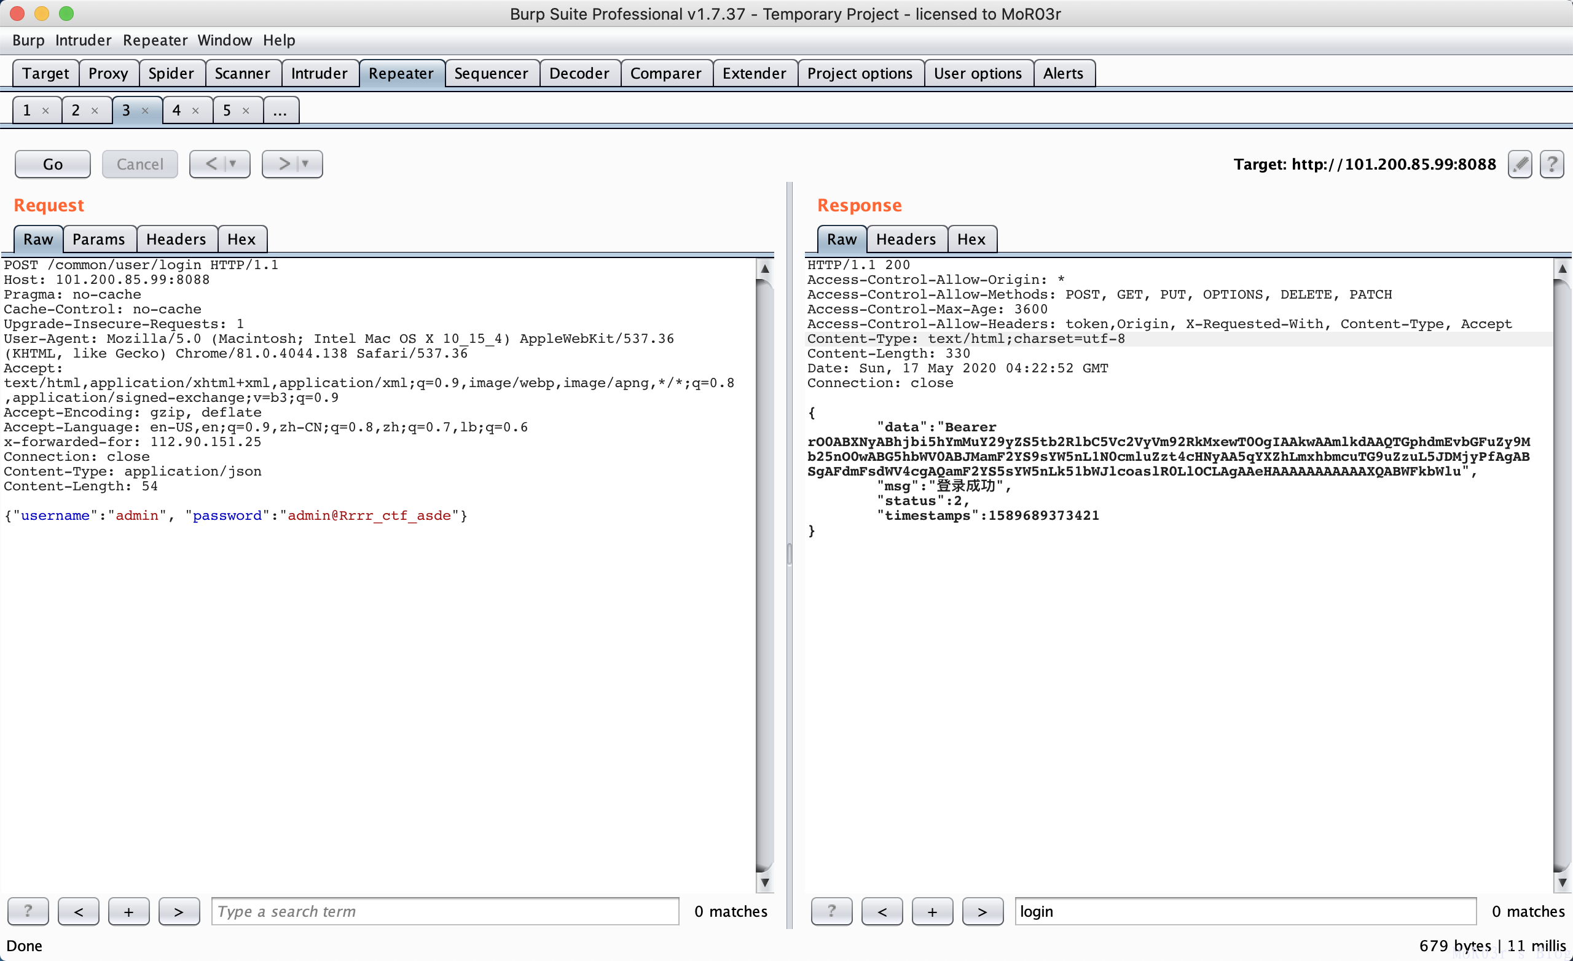Click the "timestamps":1589689373421 line in response

[x=988, y=516]
